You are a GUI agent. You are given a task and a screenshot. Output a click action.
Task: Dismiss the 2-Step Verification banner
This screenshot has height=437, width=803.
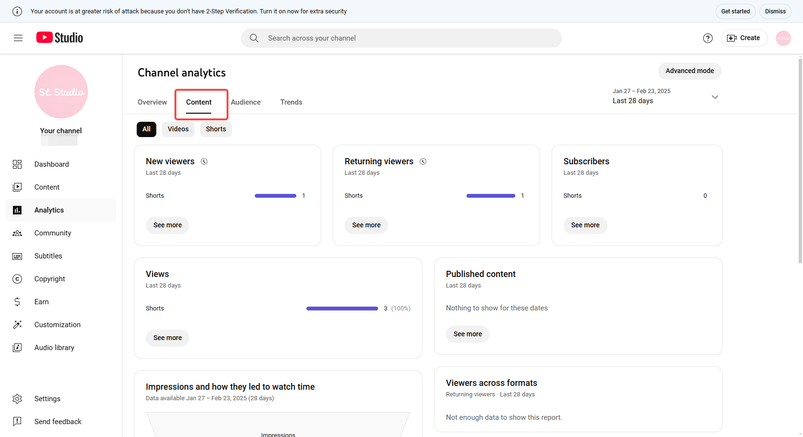pyautogui.click(x=775, y=11)
